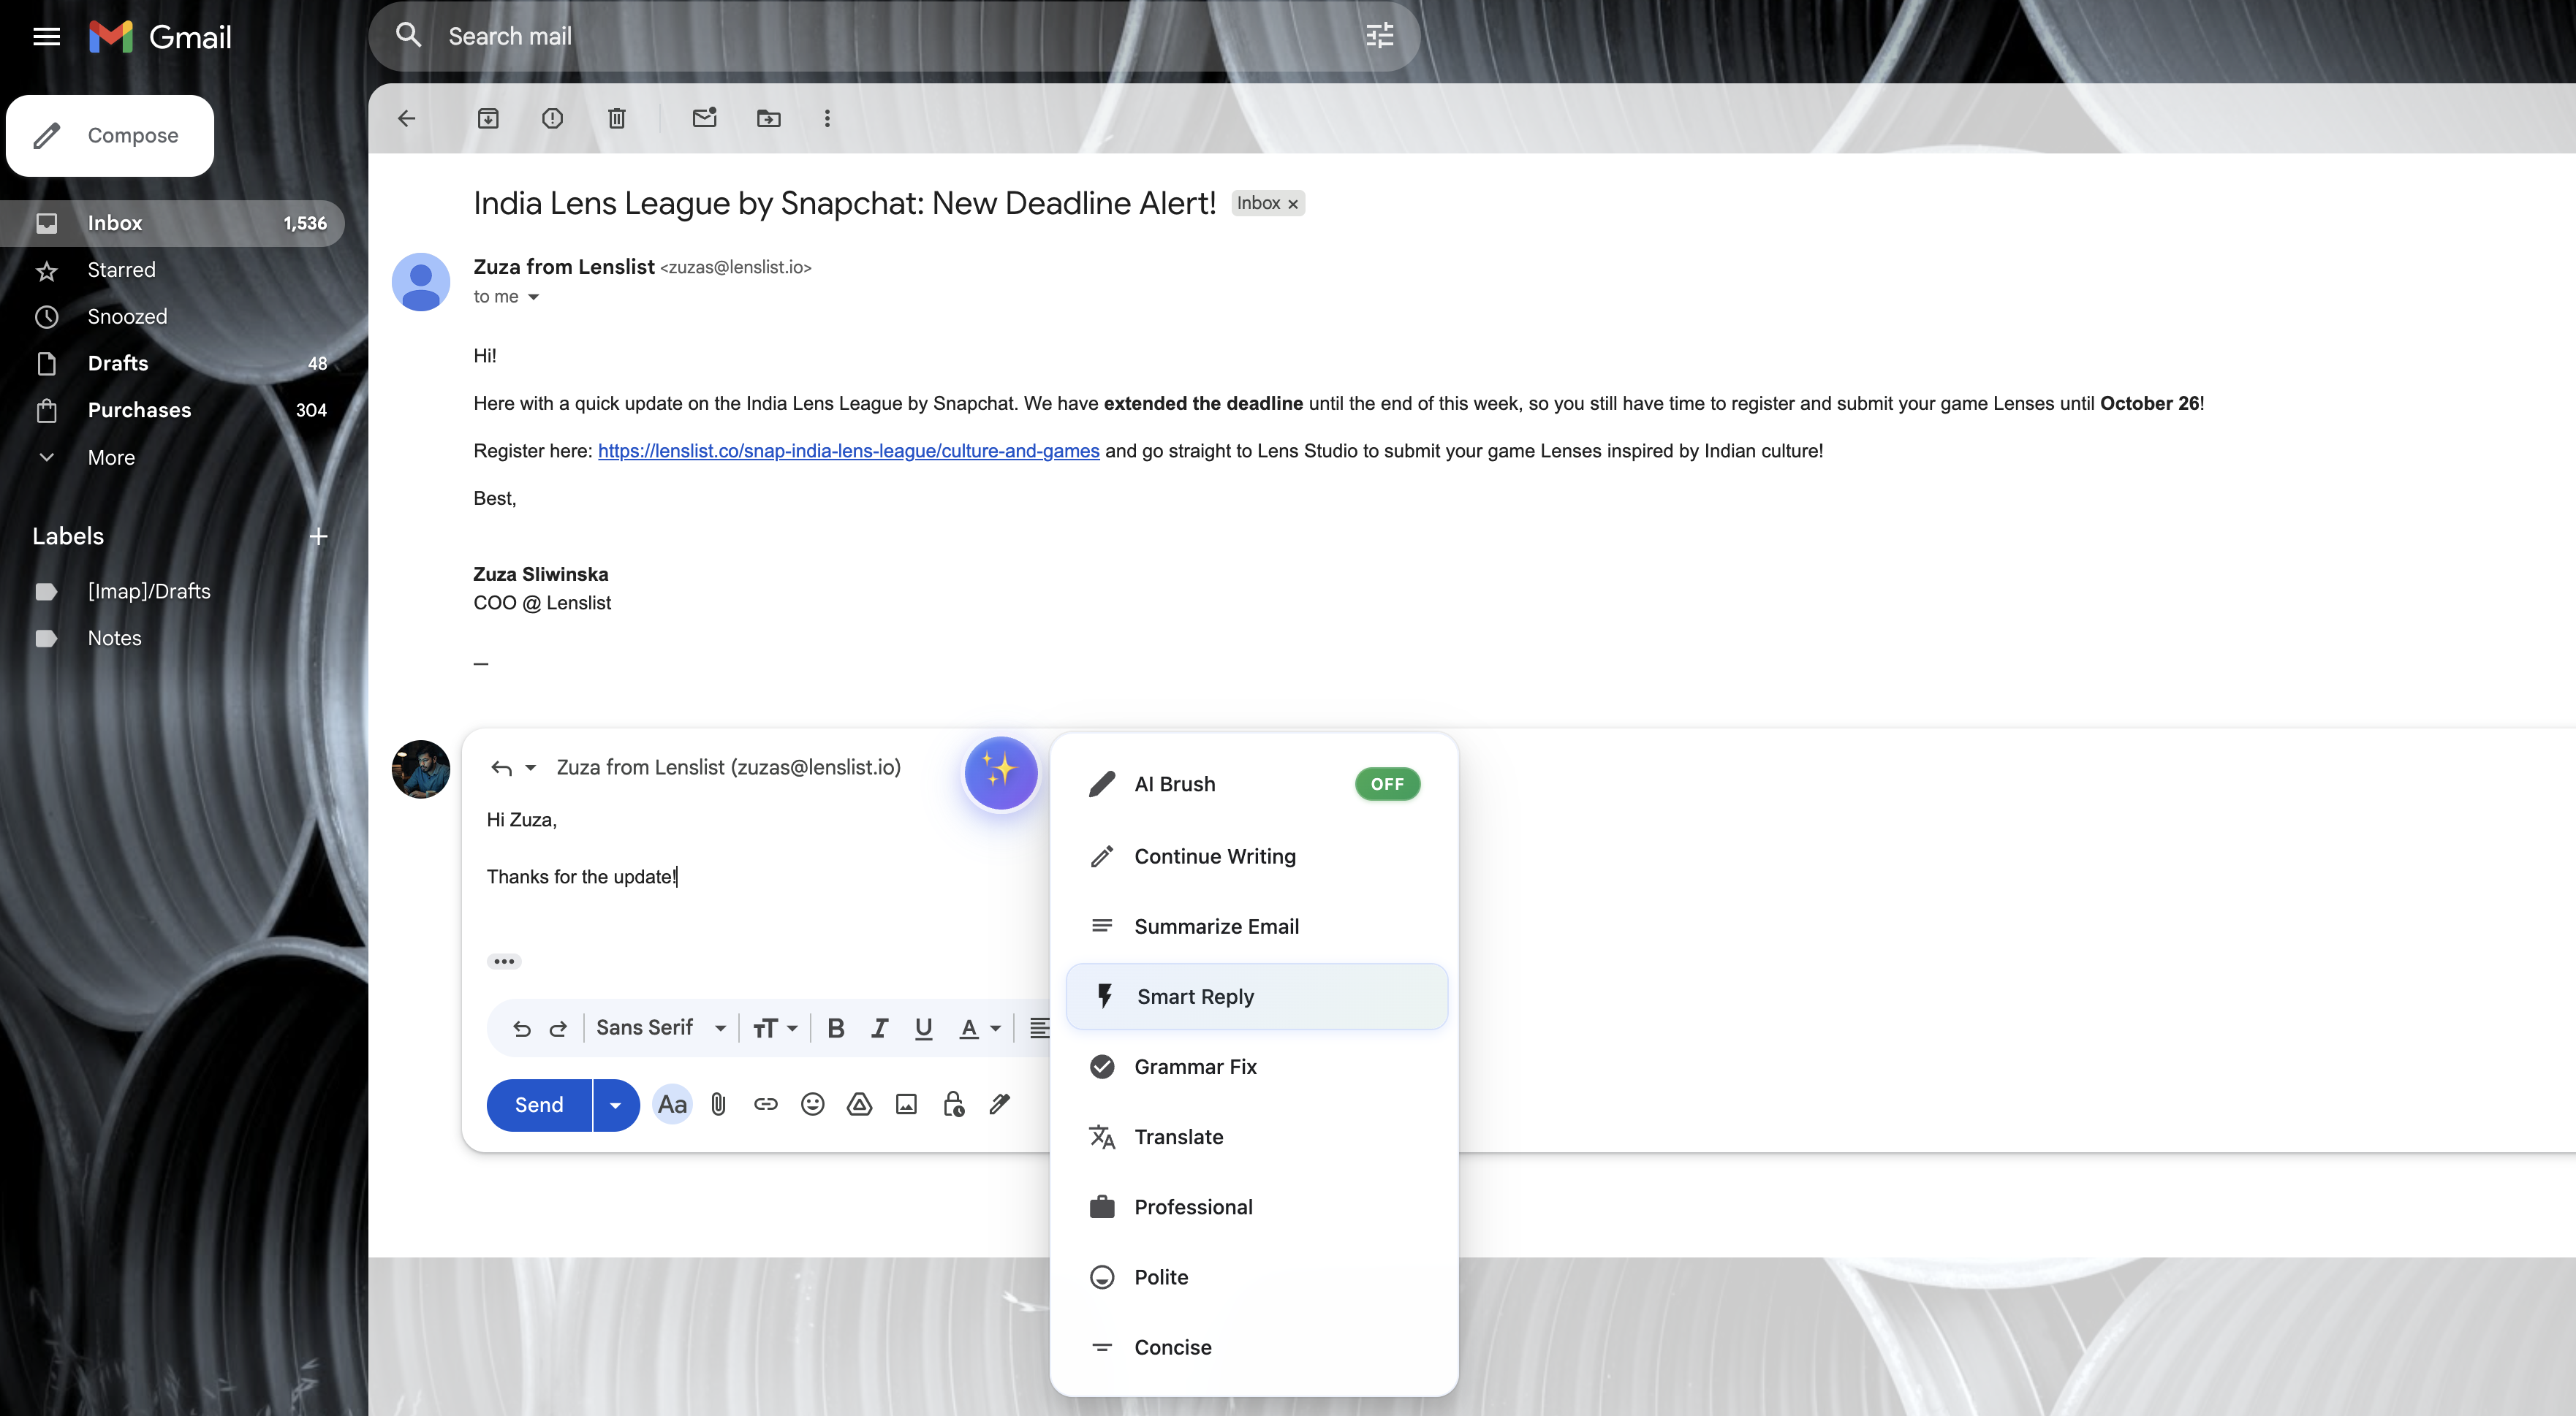Click the Move to folder icon
Screen dimensions: 2576x1416
(x=768, y=119)
